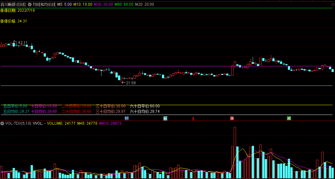Click the red $ dividend marker
Viewport: 335px width, 179px height.
click(193, 119)
